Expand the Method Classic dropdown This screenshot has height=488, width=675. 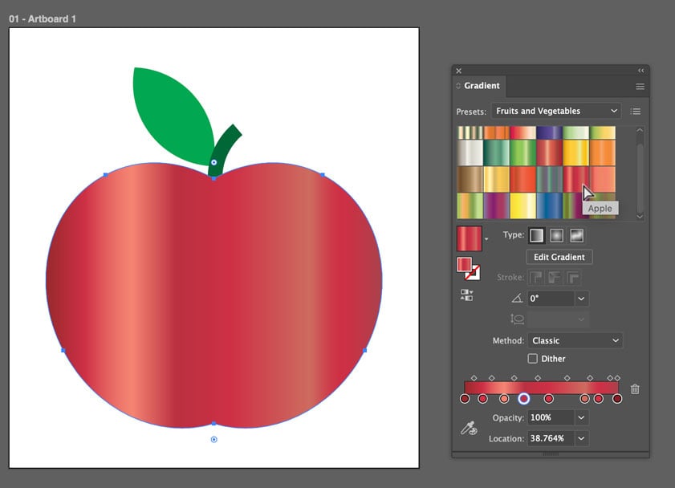tap(575, 340)
